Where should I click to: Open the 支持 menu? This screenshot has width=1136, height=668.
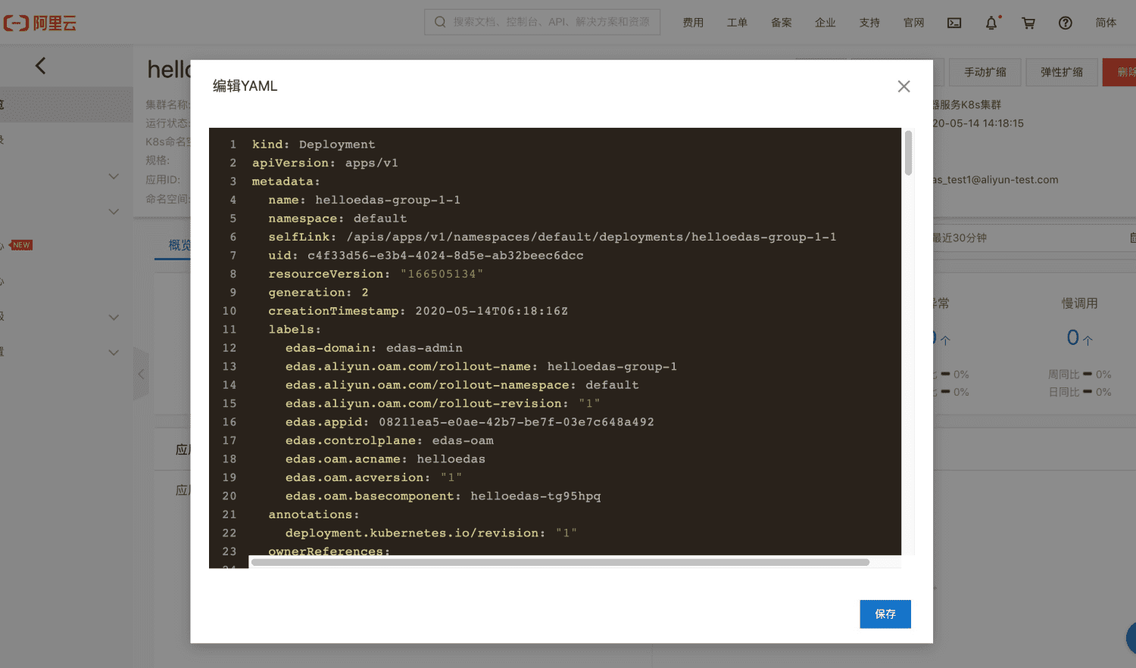tap(869, 23)
